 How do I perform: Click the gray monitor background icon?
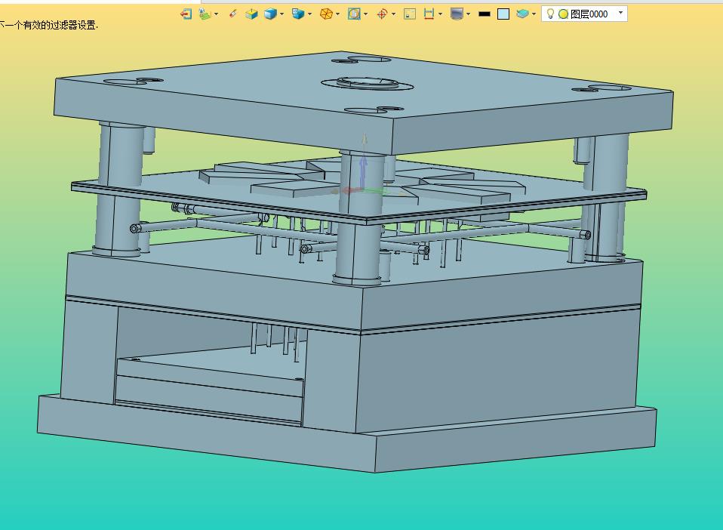(x=456, y=14)
